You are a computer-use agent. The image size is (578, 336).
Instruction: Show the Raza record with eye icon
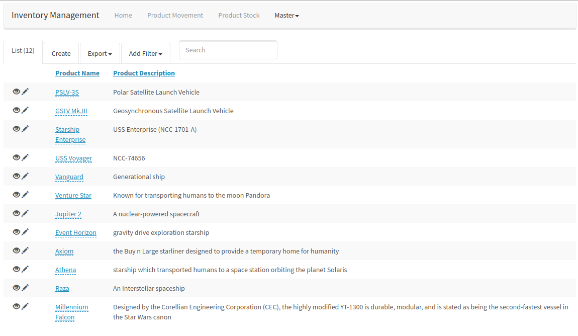(16, 288)
